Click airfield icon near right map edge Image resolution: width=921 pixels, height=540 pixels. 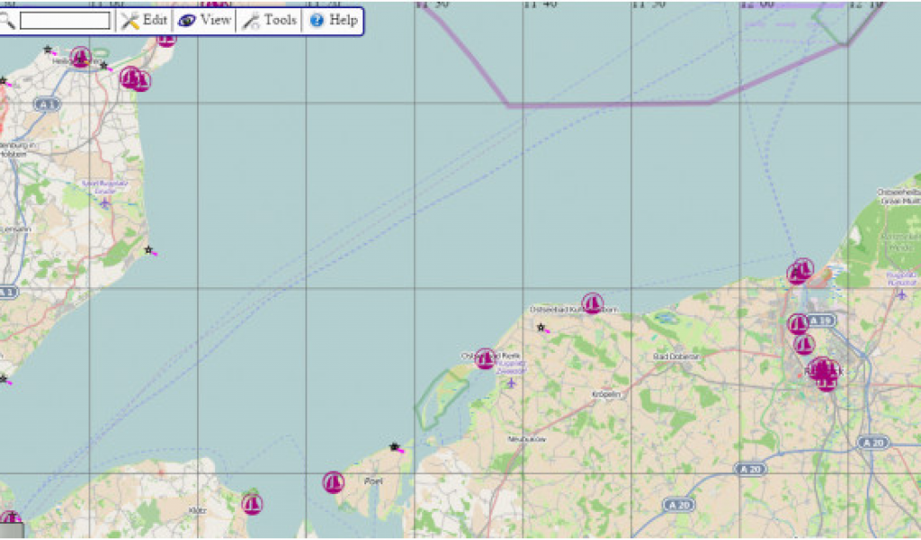click(901, 295)
